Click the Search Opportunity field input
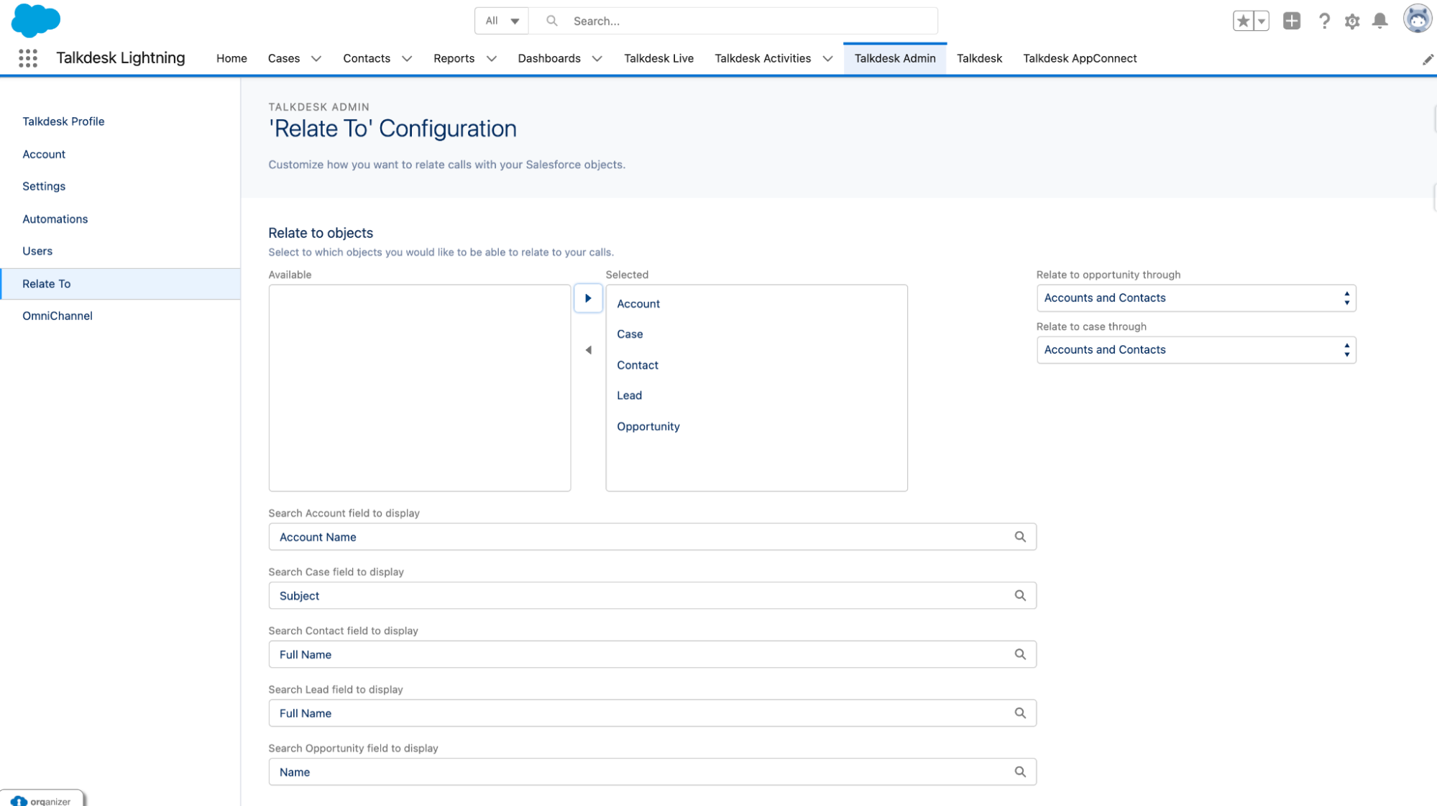The image size is (1437, 806). (x=652, y=772)
